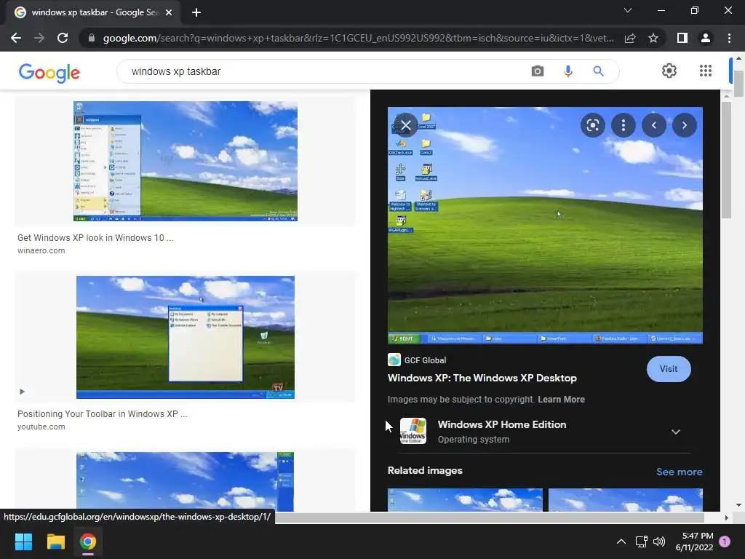Select the 'windows xp taskbar - Google Search' tab

[93, 12]
